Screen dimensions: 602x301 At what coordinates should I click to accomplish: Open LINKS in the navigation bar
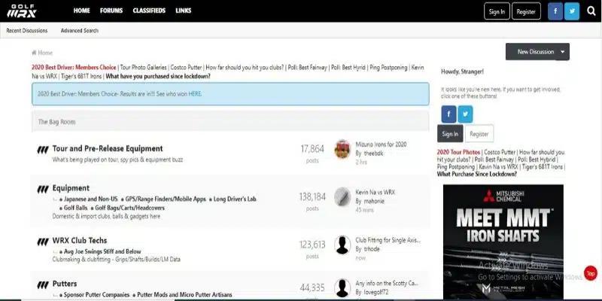(x=183, y=11)
